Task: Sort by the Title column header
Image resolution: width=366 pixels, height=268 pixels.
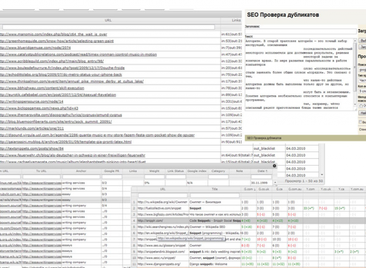Action: (215, 189)
